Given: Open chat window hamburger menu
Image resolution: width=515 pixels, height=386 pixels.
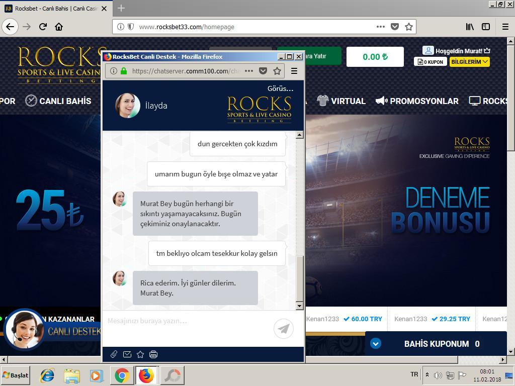Looking at the screenshot, I should [x=294, y=71].
